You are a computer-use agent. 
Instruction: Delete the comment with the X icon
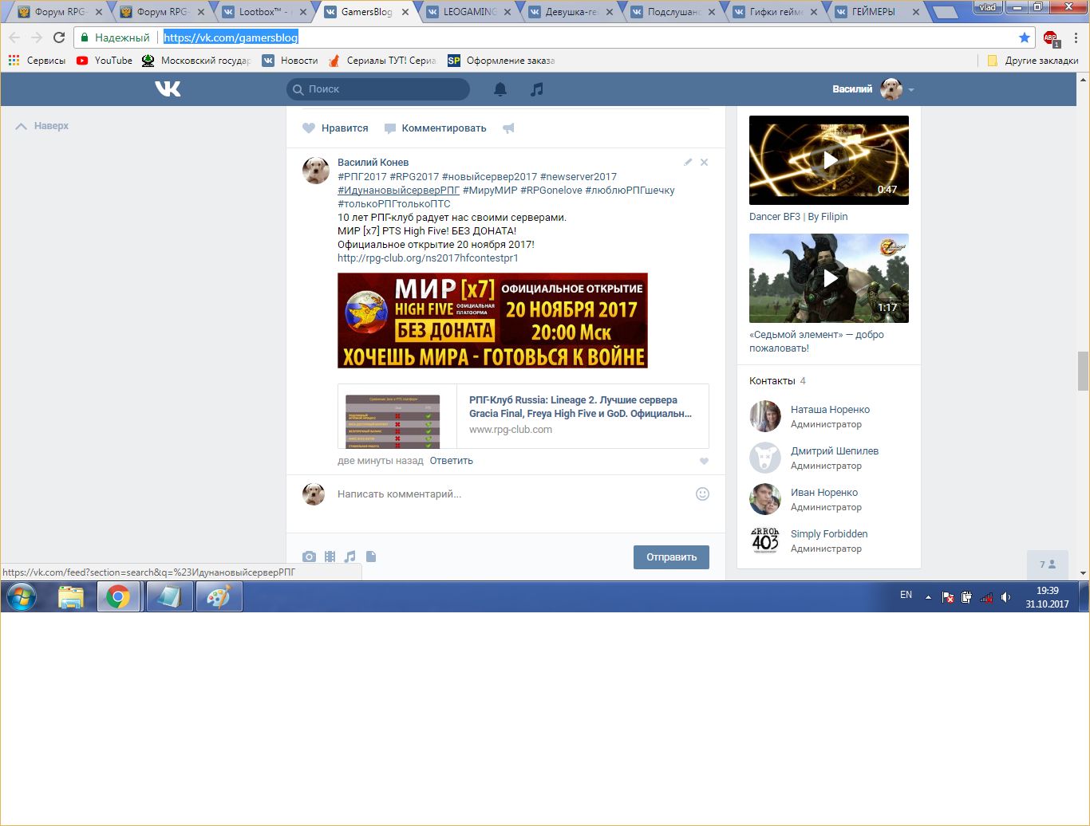[x=704, y=162]
